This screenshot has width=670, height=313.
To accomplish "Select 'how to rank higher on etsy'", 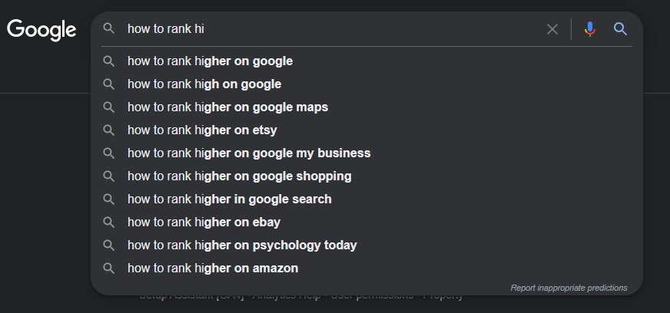I will 202,130.
